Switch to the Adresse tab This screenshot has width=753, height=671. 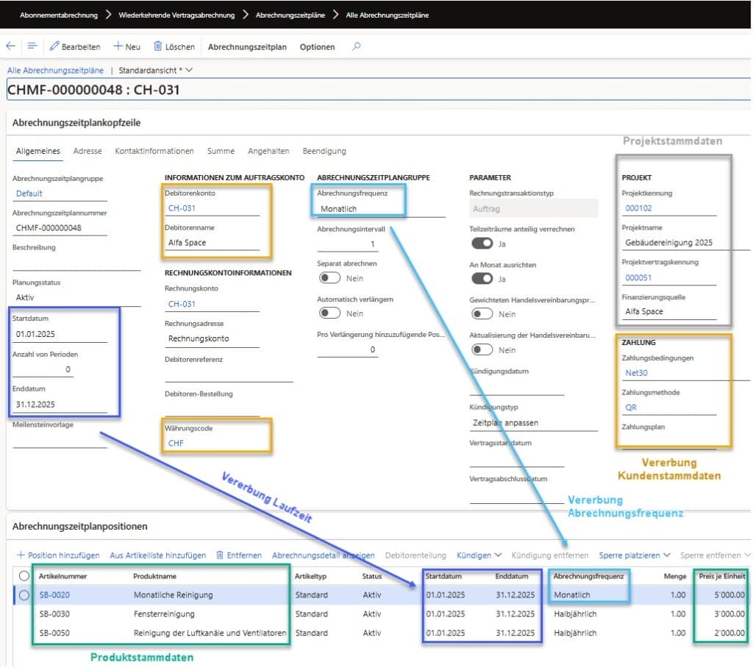pos(88,151)
